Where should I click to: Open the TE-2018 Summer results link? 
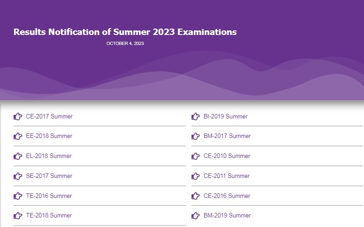point(49,215)
